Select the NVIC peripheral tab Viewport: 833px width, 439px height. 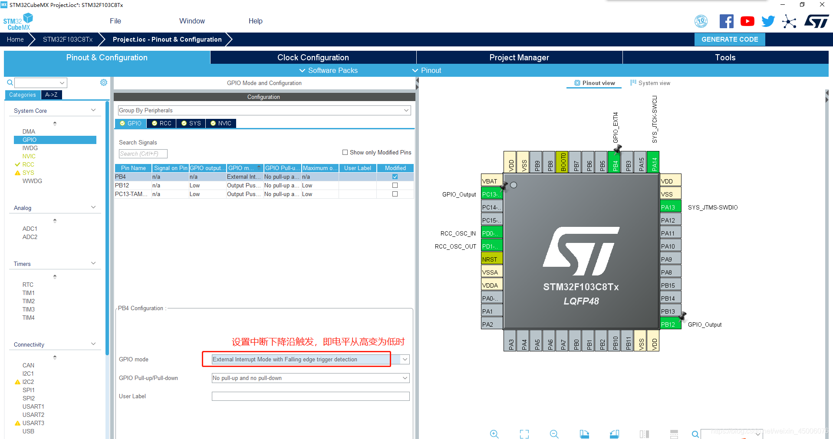[221, 123]
